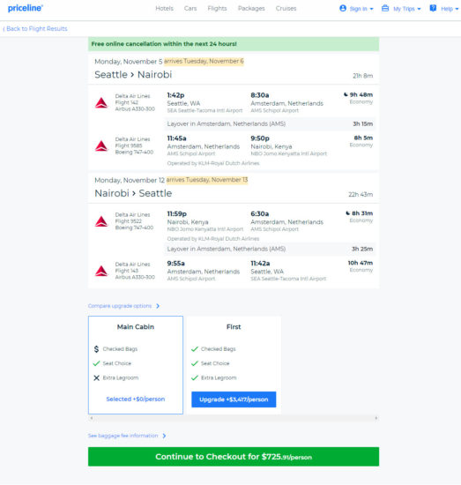Click the Sign In user icon
This screenshot has width=461, height=485.
[343, 8]
